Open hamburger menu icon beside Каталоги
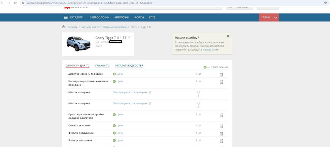 pos(66,18)
